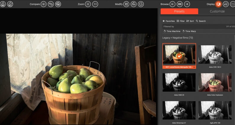The width and height of the screenshot is (235, 125).
Task: Open the Sort options
Action: [x=190, y=21]
